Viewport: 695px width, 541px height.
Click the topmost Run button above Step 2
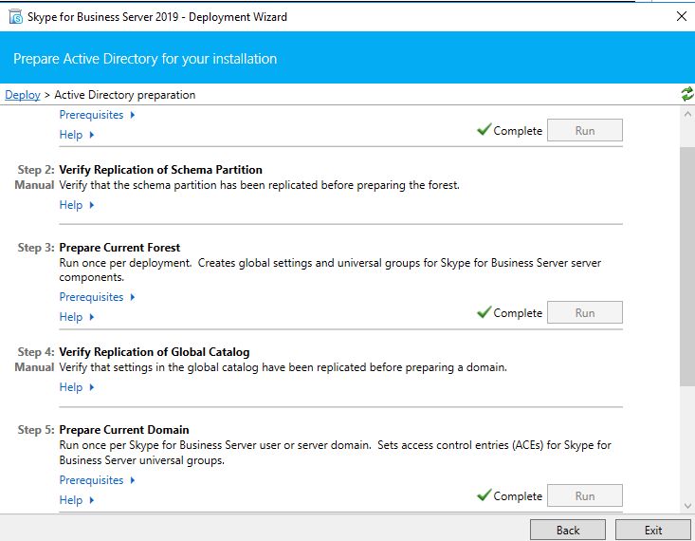[585, 130]
